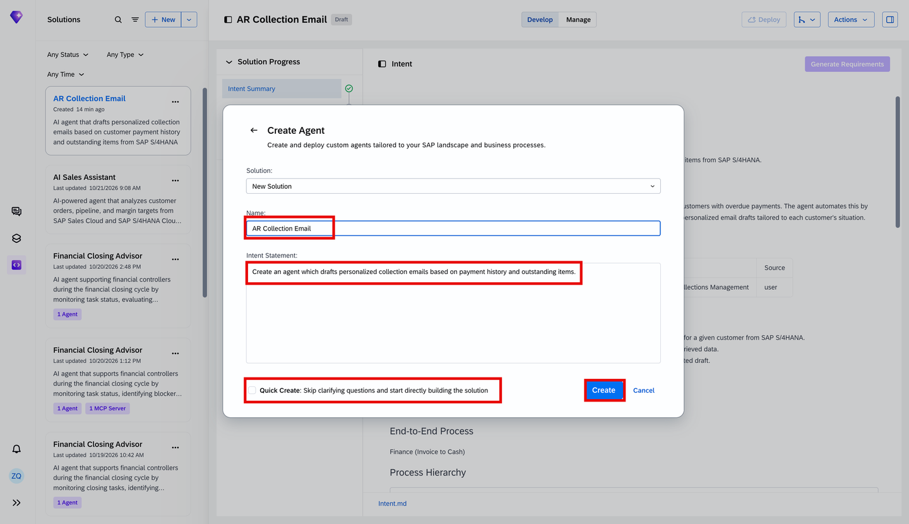Open the Intent.md file link

(x=393, y=504)
